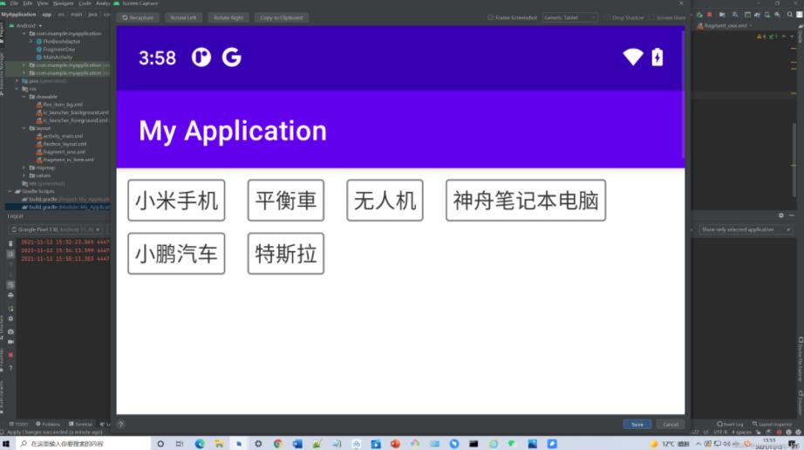Click the Recapture button
The image size is (804, 450).
click(x=138, y=17)
